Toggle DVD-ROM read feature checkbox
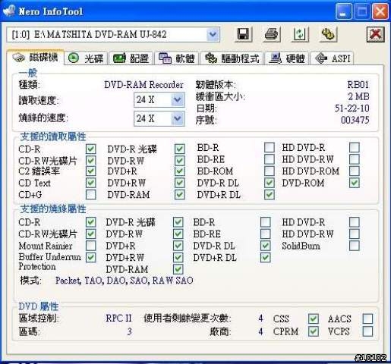 (355, 183)
